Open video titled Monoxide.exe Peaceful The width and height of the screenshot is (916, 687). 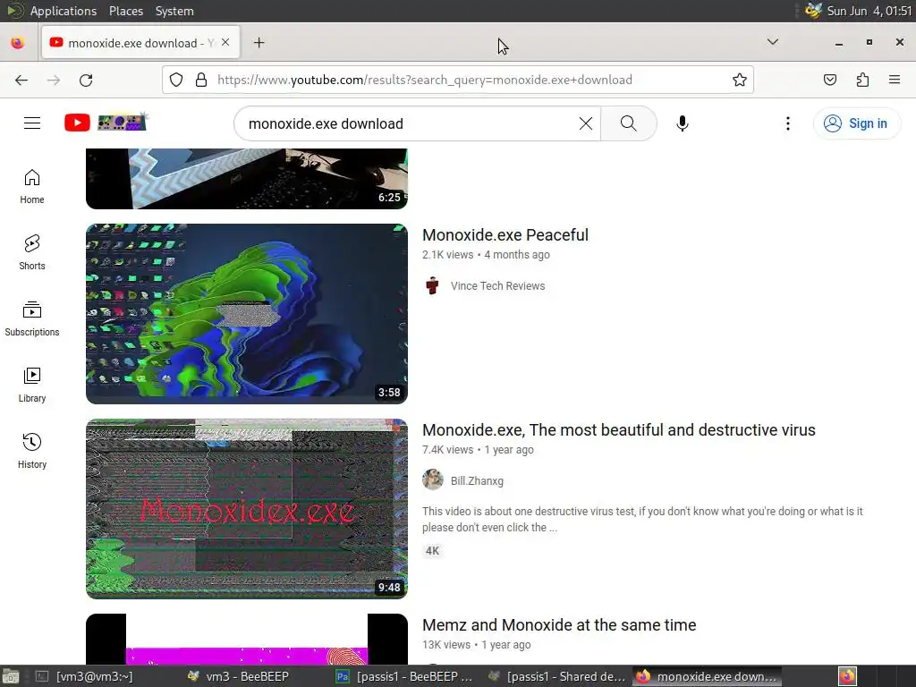coord(505,235)
